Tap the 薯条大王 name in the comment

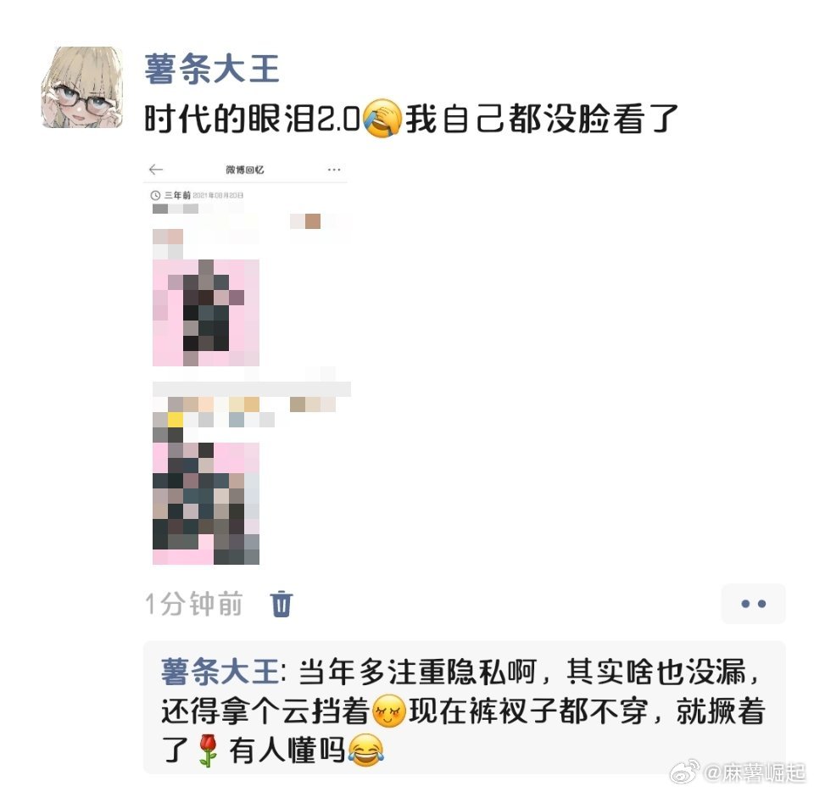point(220,672)
